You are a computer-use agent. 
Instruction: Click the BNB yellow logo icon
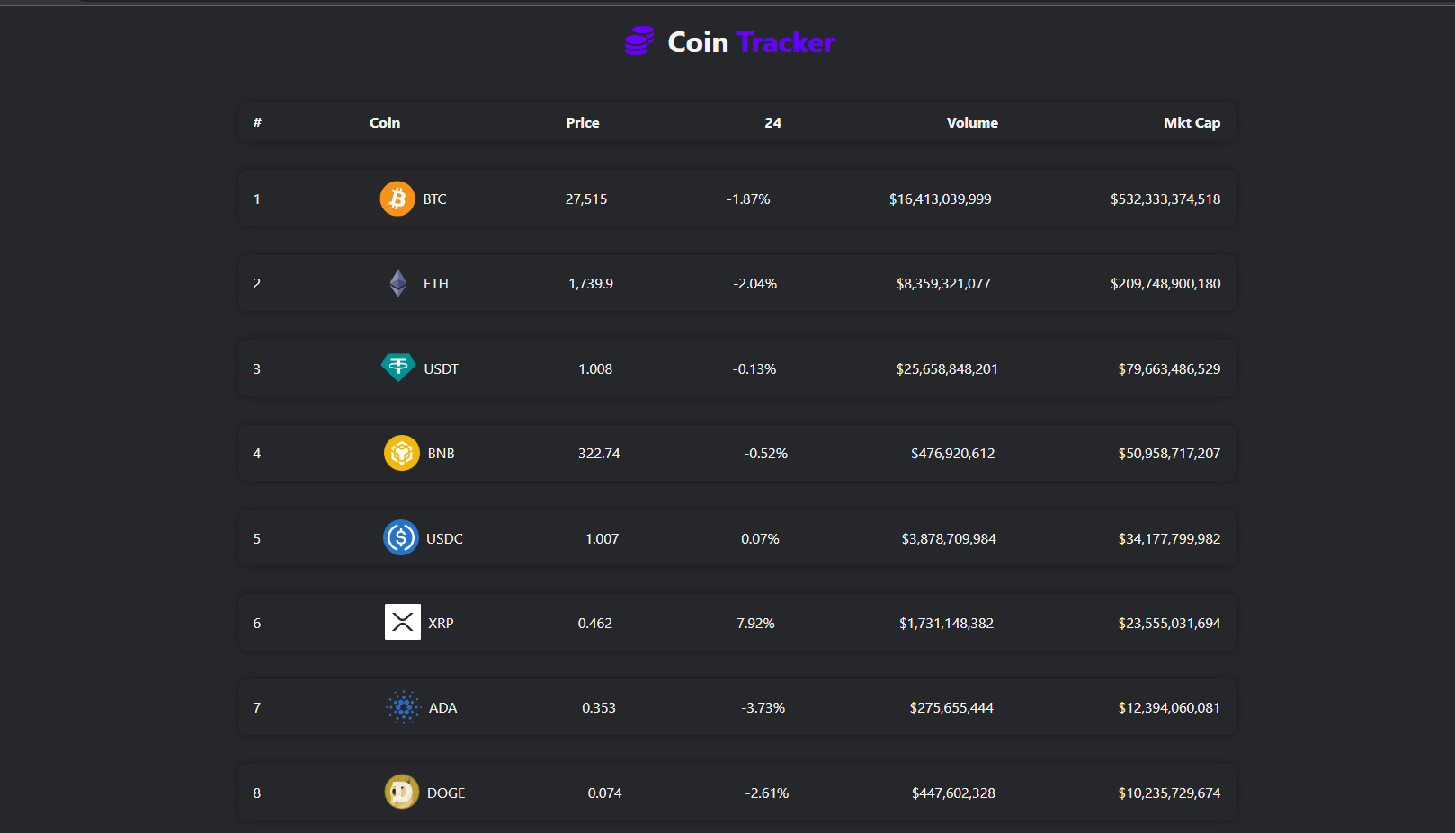[x=402, y=453]
